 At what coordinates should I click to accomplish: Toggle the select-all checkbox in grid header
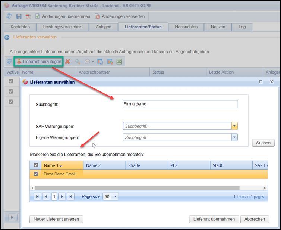tap(36, 165)
